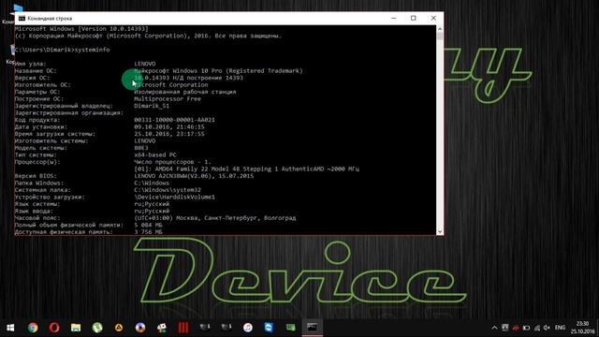Click total physical memory '5 084 МБ'
599x337 pixels.
(148, 225)
